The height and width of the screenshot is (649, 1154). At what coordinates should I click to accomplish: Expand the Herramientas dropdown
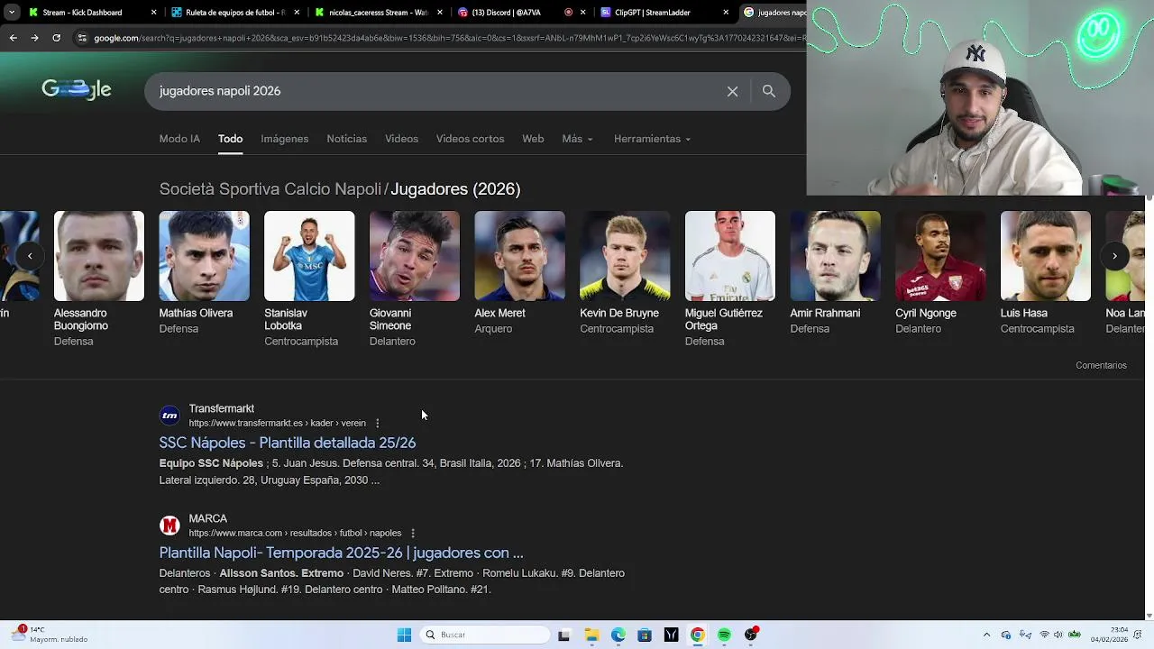[x=652, y=139]
